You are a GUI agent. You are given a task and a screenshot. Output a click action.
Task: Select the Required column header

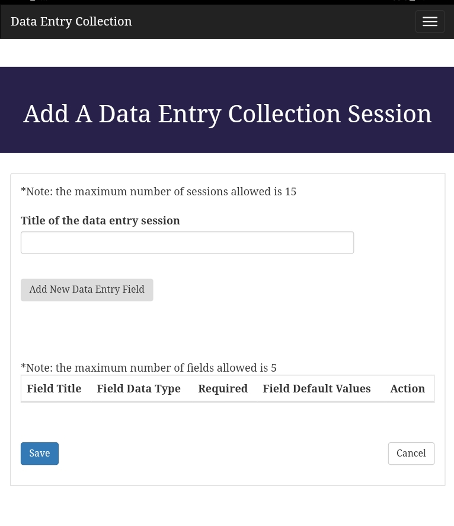[x=222, y=388]
